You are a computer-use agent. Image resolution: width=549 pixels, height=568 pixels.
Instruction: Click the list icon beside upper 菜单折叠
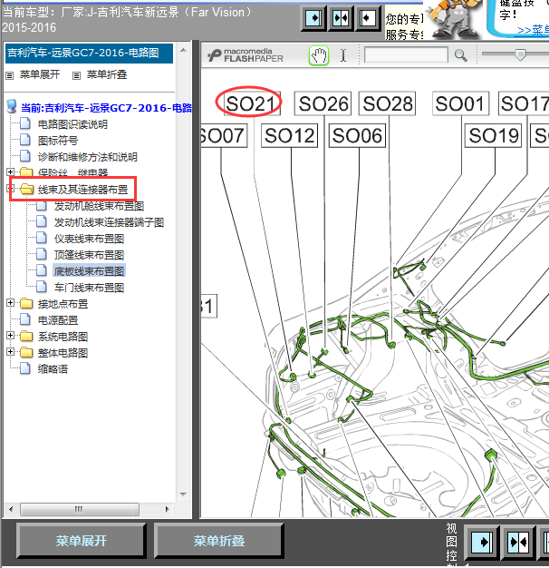coord(76,75)
